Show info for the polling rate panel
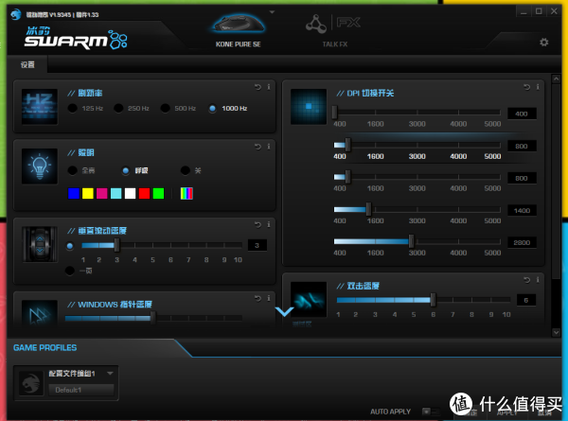Screen dimensions: 568x421 coord(269,87)
